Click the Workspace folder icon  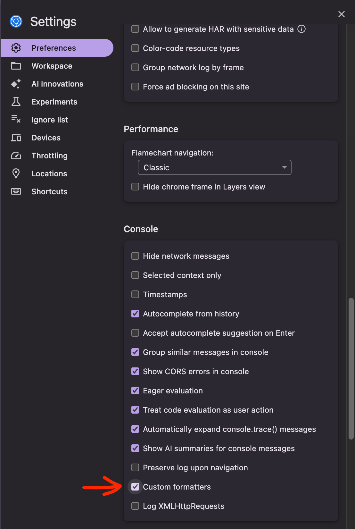[x=16, y=66]
